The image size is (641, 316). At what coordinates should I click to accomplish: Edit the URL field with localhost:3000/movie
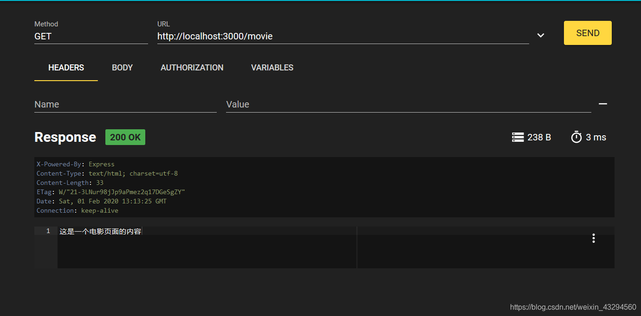tap(343, 36)
